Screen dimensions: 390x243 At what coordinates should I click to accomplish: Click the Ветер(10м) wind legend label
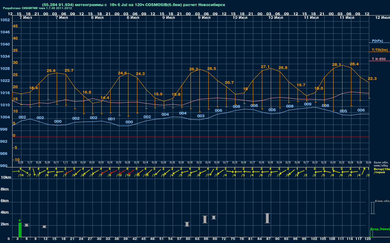[381, 169]
